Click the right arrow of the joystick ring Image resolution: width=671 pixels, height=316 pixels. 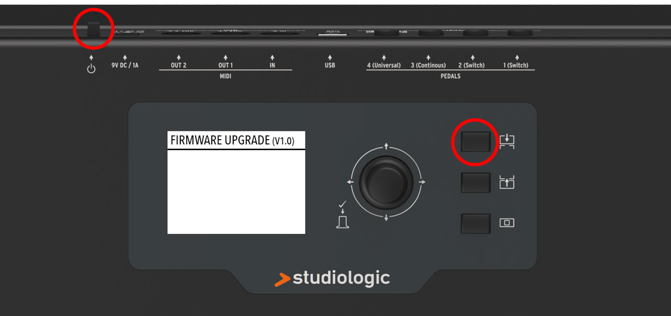pos(423,182)
